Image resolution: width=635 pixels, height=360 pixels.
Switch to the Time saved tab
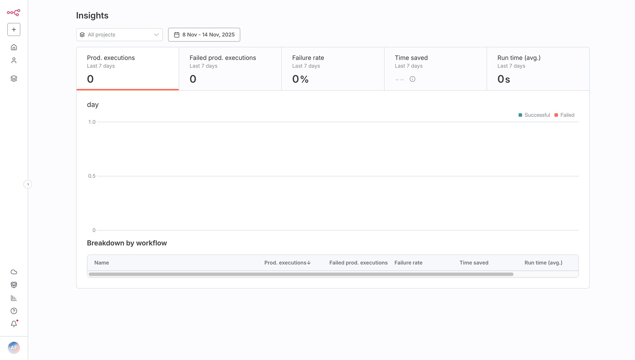pyautogui.click(x=435, y=69)
